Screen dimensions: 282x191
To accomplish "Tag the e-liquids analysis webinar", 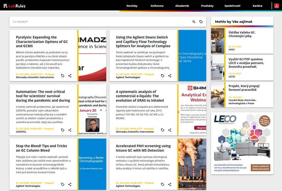I will coord(163,130).
